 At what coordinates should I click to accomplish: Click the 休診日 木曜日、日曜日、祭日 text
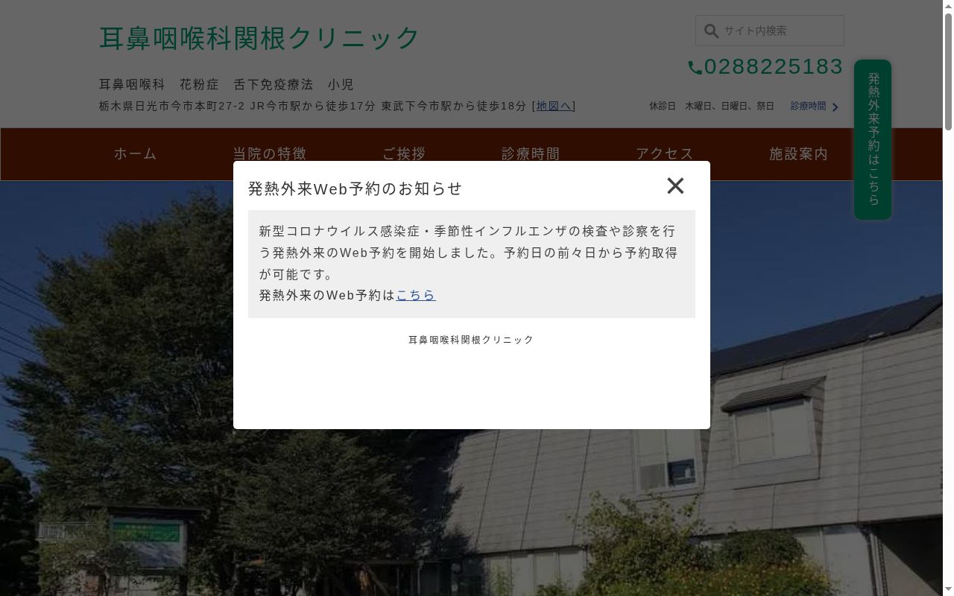[x=712, y=106]
